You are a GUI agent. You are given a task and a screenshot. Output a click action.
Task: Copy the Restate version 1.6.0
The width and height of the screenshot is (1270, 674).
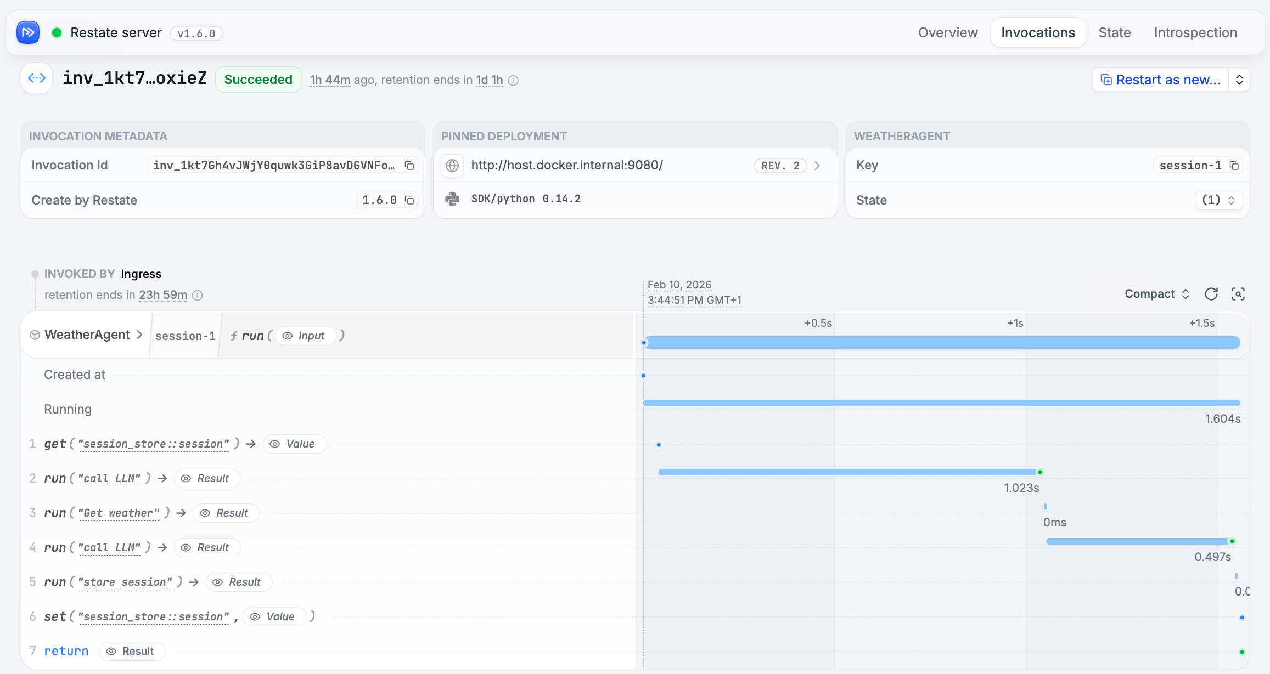point(409,200)
